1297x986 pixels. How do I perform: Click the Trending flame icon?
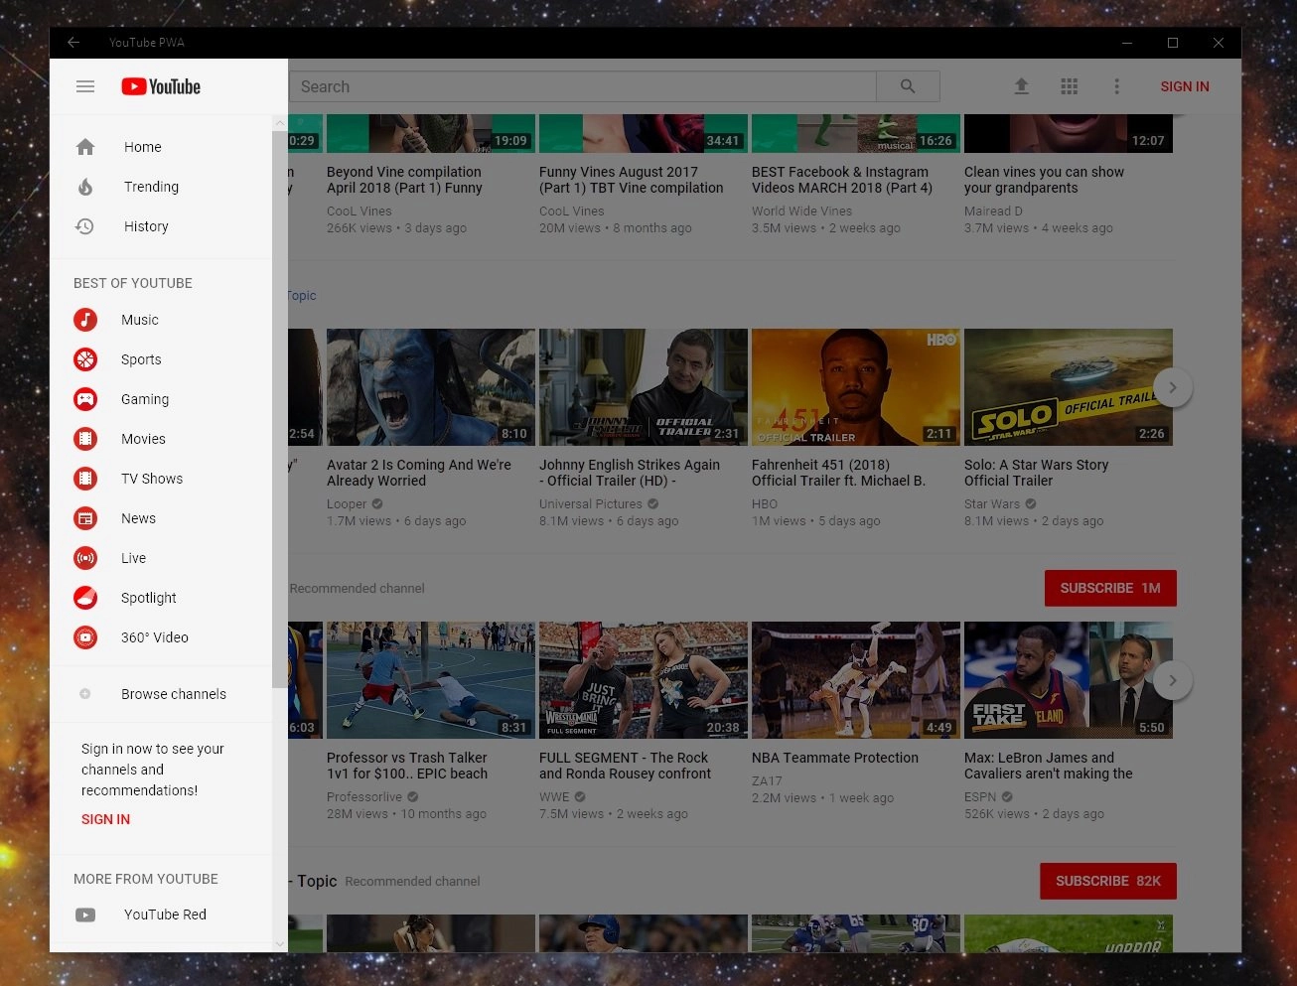click(85, 187)
